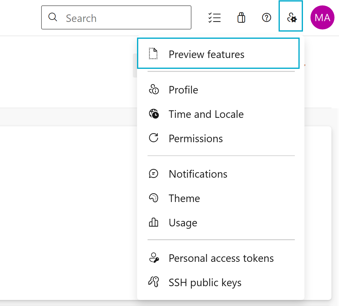The image size is (339, 306).
Task: Open the help question mark icon
Action: pyautogui.click(x=266, y=17)
